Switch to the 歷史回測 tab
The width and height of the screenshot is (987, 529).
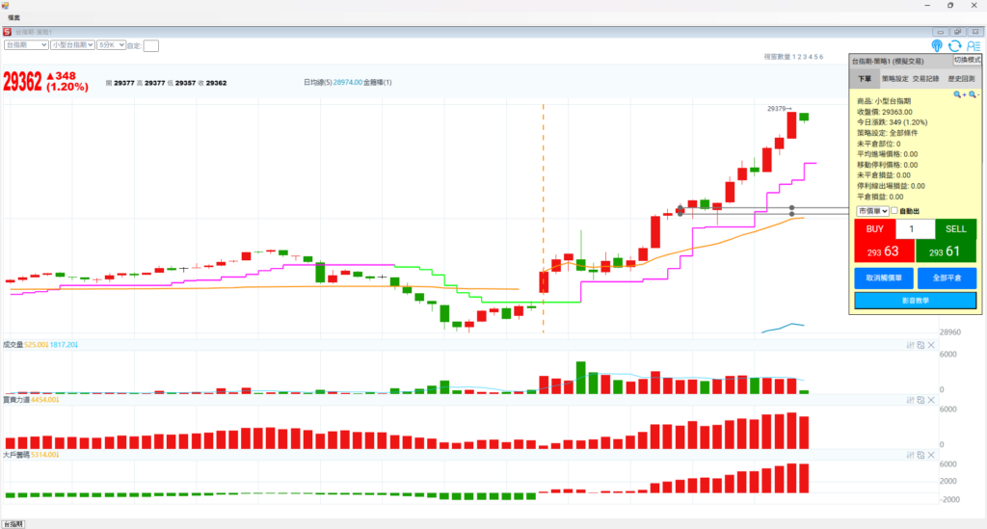tap(961, 78)
